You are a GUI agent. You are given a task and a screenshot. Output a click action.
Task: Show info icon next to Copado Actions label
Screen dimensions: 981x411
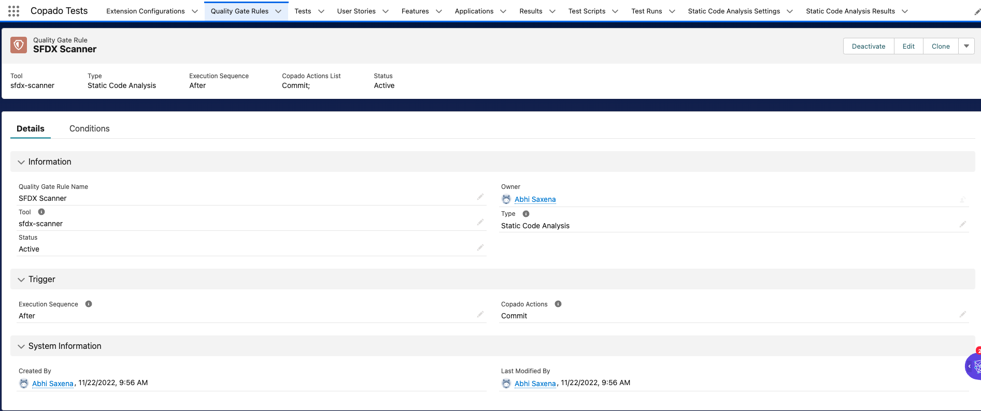558,304
